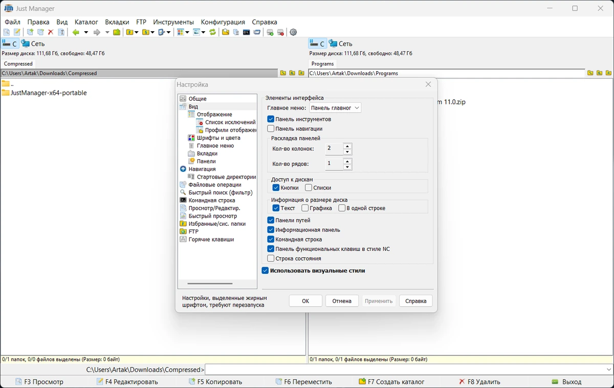Select Общие in the settings tree

tap(197, 99)
